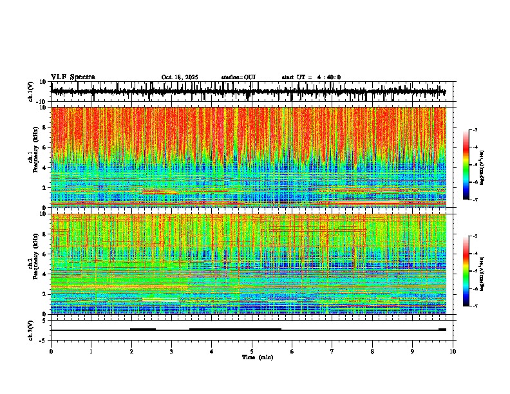Select the ch.1 spectrogram color bar

coord(466,165)
